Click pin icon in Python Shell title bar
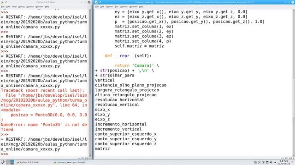This screenshot has width=295, height=165. click(x=6, y=2)
